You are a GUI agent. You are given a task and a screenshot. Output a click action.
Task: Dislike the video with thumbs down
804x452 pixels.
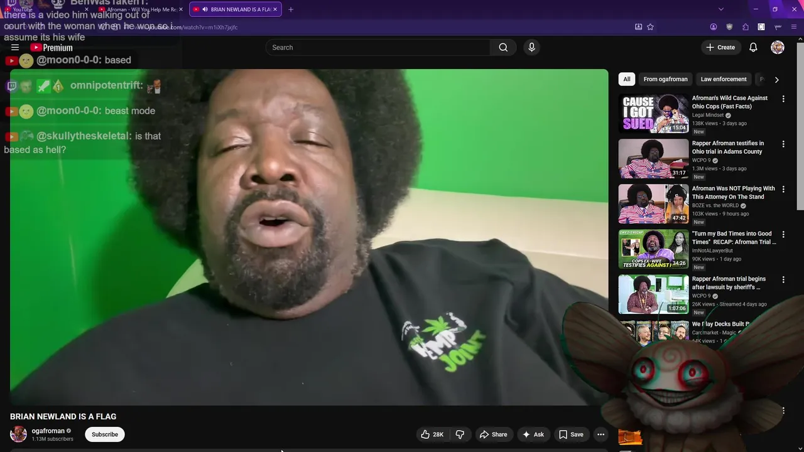click(460, 434)
